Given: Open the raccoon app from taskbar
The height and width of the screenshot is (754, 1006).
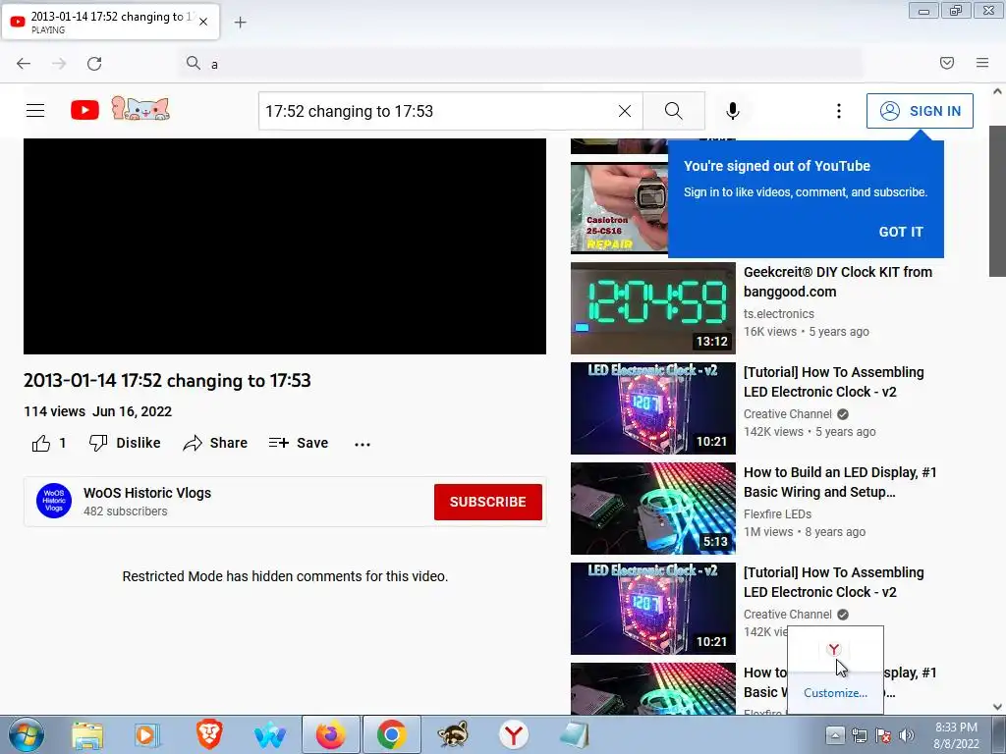Looking at the screenshot, I should tap(453, 734).
